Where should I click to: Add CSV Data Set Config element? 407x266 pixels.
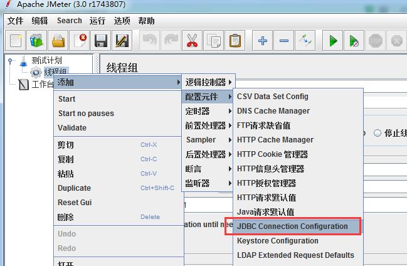point(298,97)
